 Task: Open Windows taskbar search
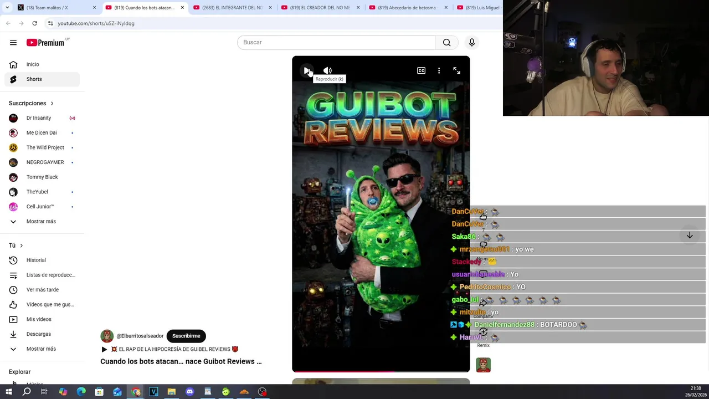click(x=27, y=392)
